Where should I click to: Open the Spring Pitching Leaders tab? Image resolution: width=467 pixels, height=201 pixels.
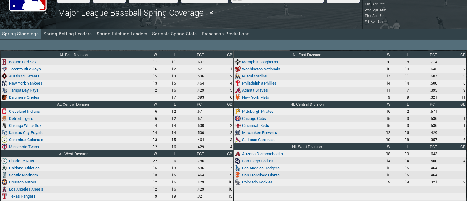click(x=122, y=34)
